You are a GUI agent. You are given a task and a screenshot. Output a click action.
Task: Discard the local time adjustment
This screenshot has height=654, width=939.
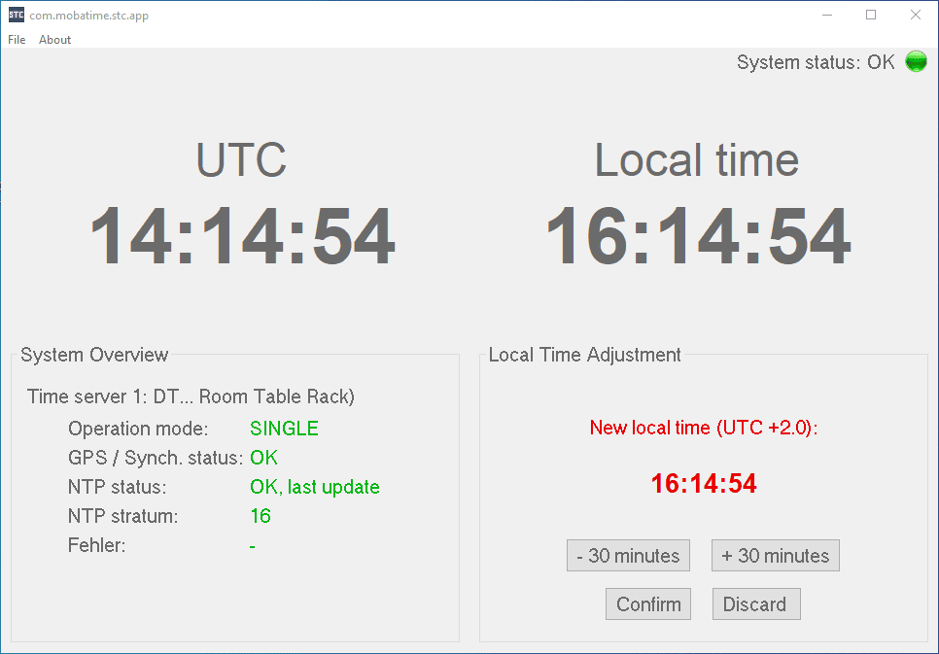pos(755,604)
